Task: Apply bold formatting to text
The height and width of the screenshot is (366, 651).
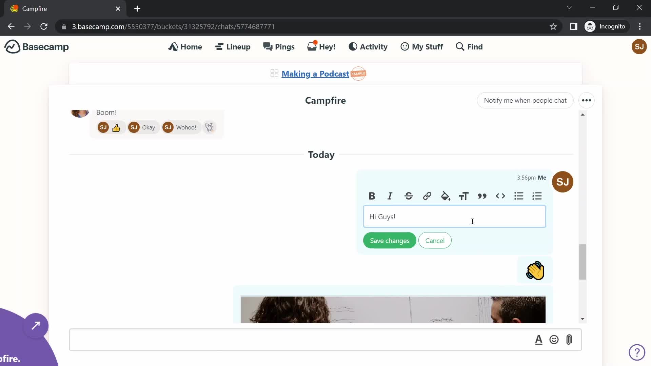Action: [x=372, y=196]
